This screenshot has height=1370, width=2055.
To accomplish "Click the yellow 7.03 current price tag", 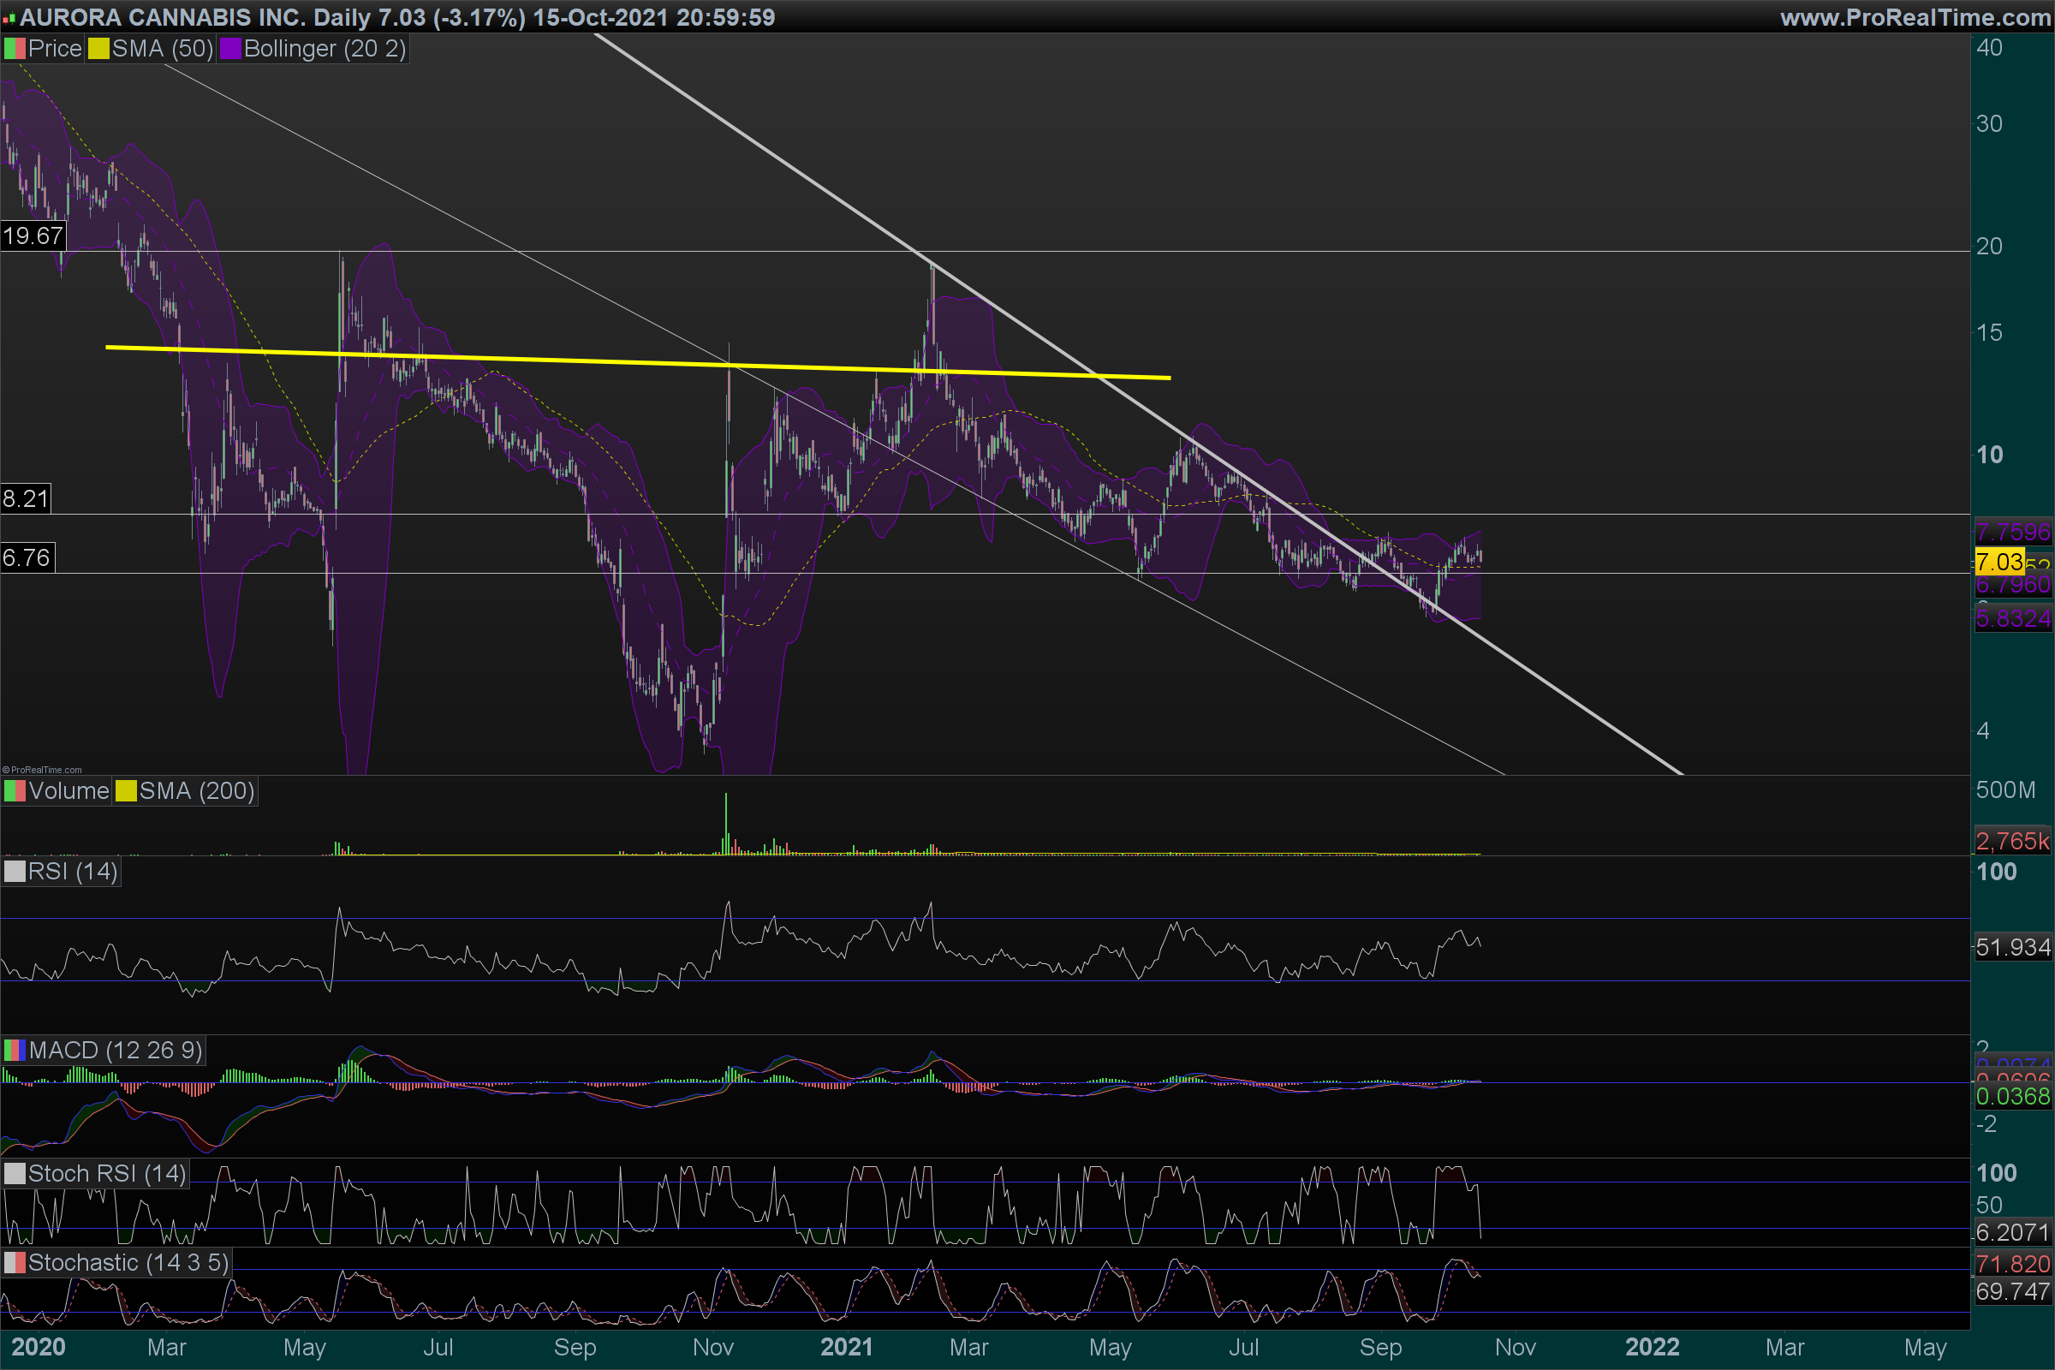I will 1999,562.
